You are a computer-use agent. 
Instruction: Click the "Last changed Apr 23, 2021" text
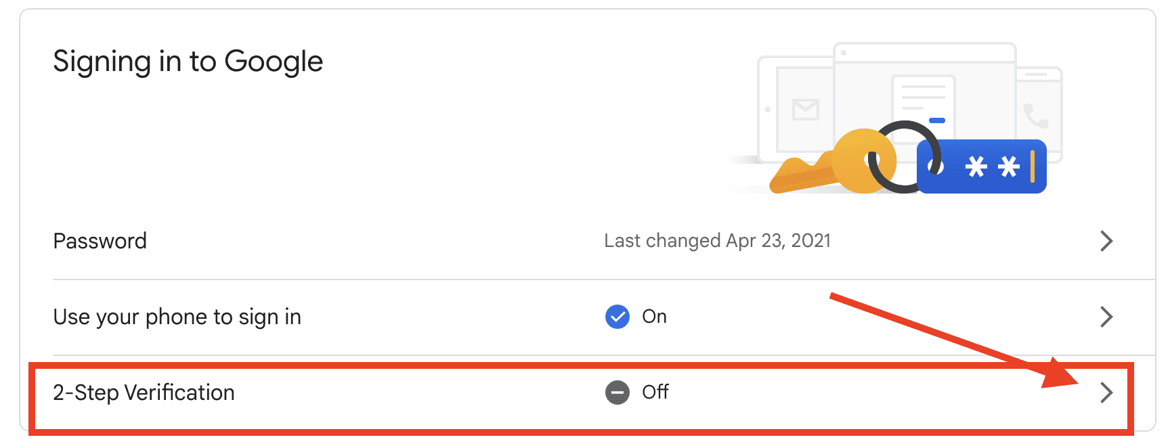717,241
